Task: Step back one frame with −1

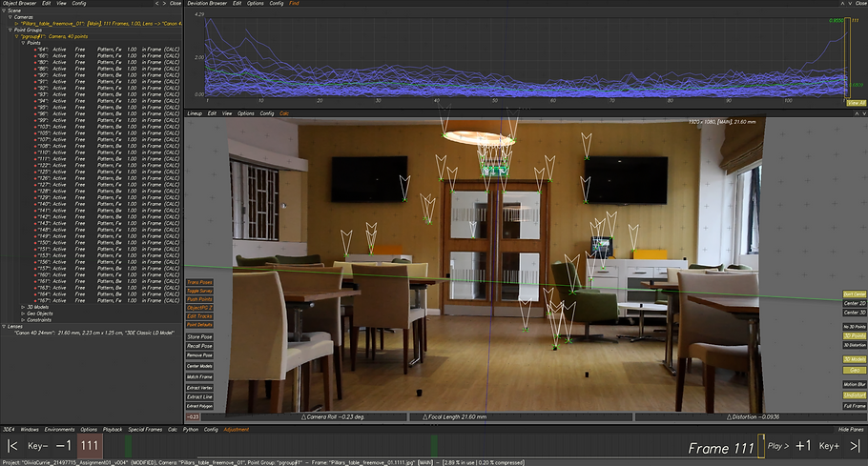Action: tap(64, 446)
